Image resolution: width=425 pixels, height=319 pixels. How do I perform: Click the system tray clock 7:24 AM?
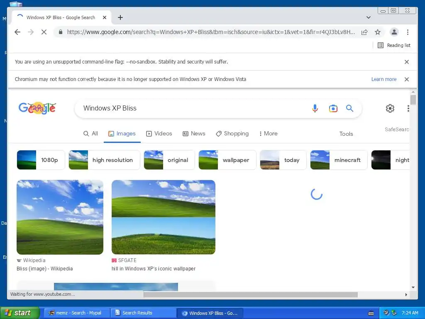point(410,313)
